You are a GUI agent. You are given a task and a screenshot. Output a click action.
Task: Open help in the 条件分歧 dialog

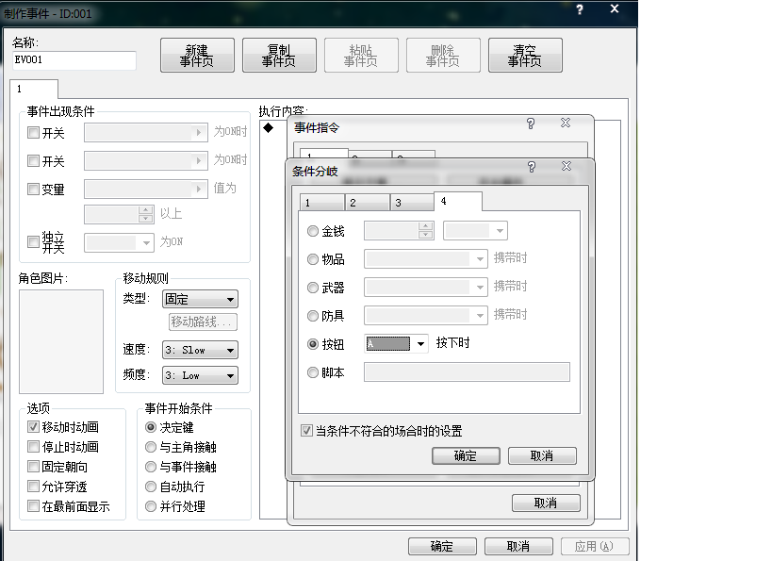coord(532,167)
